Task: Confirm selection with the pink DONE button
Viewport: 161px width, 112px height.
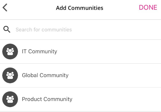Action: tap(148, 7)
